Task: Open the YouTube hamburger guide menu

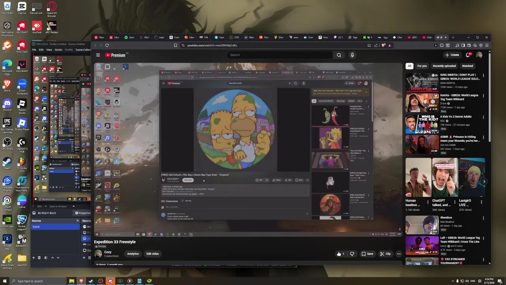Action: click(98, 55)
